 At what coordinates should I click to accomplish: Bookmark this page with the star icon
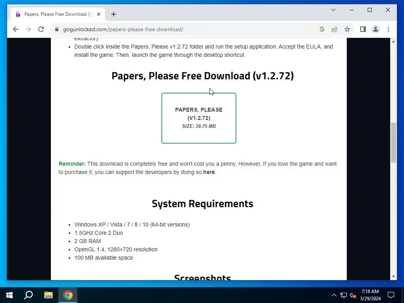(347, 29)
